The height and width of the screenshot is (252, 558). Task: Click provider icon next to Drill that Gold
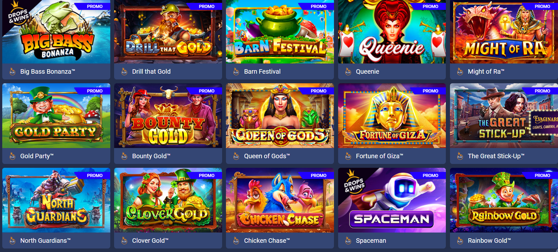[x=124, y=71]
